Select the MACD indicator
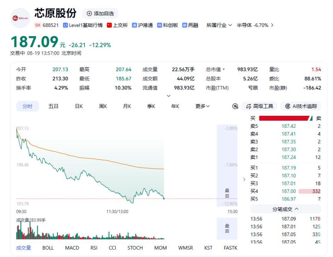333x257 pixels. pos(72,248)
